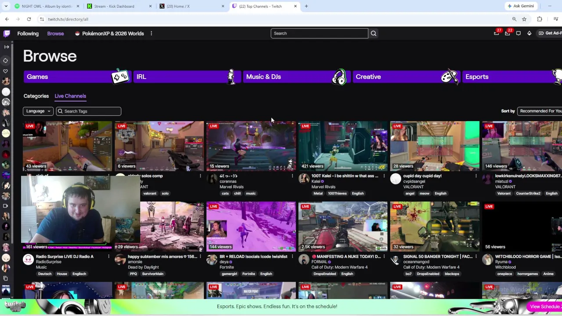Click the gamergirl tag under deya
The height and width of the screenshot is (316, 562).
[229, 274]
